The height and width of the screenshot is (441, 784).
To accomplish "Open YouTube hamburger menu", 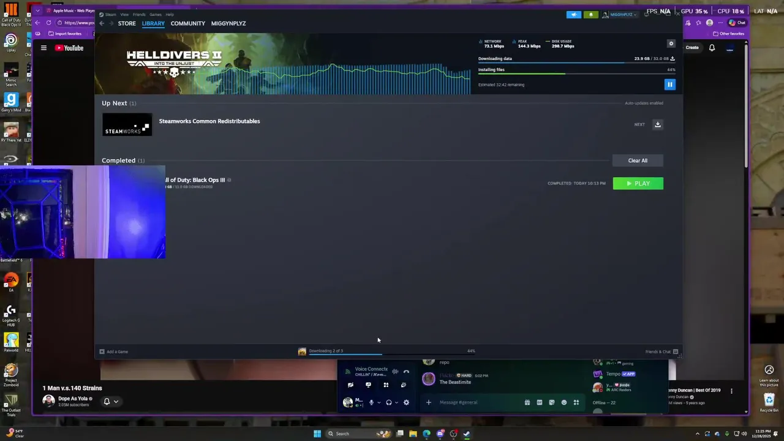I will pos(43,48).
